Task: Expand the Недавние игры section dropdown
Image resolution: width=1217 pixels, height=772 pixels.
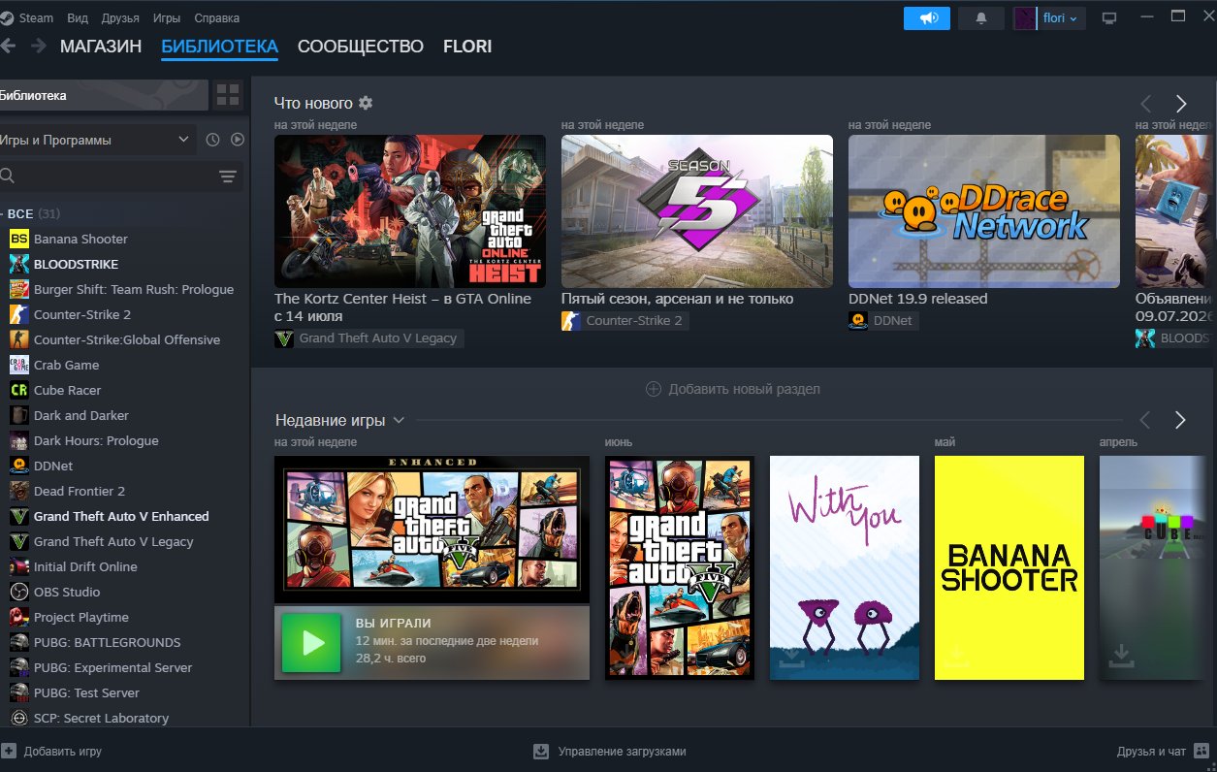Action: click(x=399, y=420)
